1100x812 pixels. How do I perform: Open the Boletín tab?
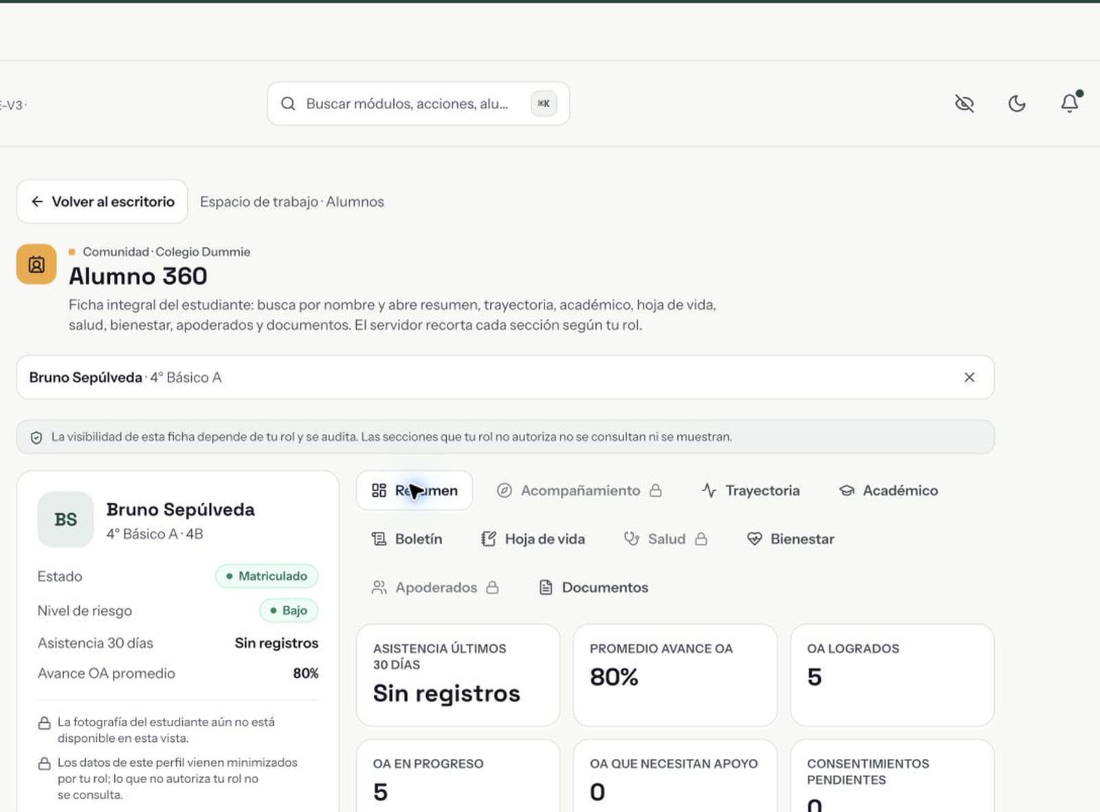407,539
